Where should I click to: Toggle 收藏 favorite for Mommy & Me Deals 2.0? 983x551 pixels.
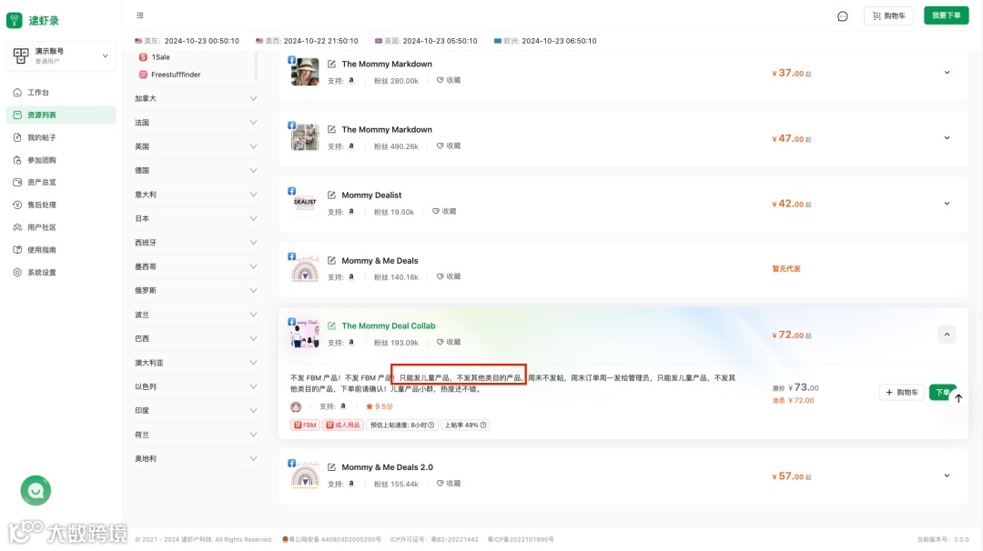[x=448, y=484]
